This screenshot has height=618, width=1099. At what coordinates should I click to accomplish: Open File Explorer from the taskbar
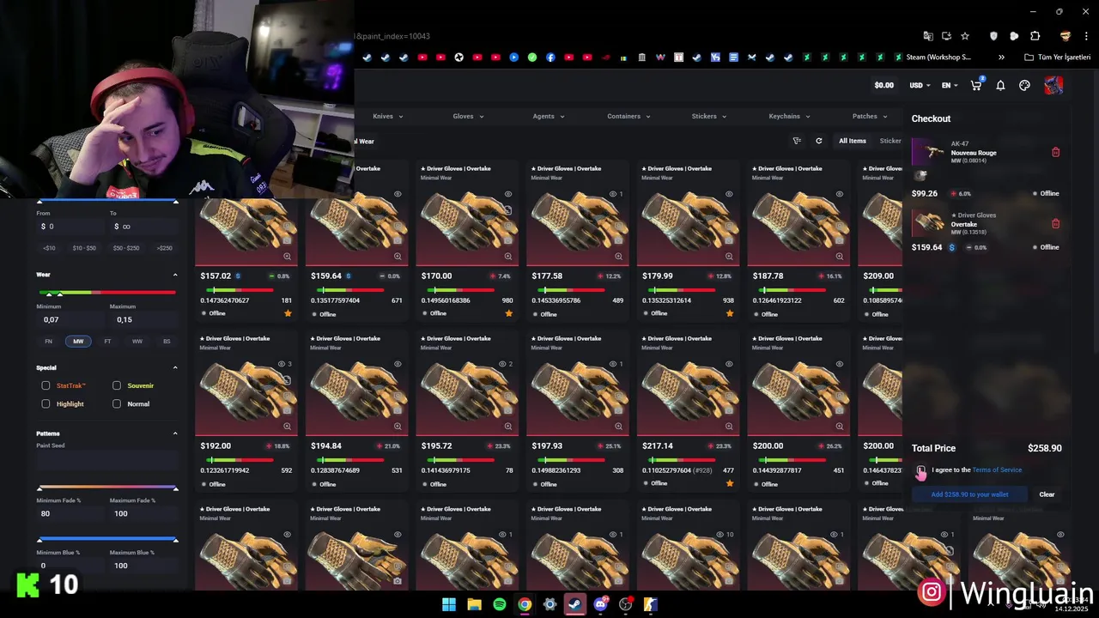[474, 604]
